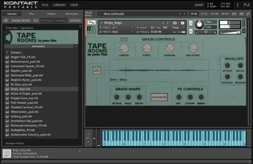
Task: Click the SHOP link
Action: [199, 5]
